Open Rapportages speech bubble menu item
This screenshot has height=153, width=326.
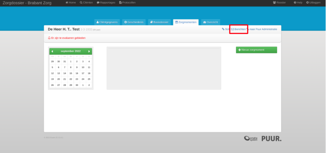[x=106, y=3]
